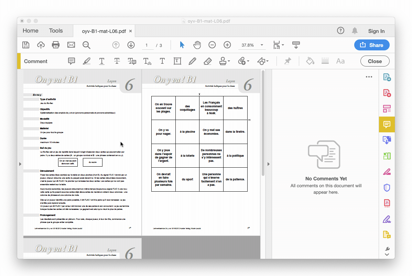
Task: Close the oyv-B1-mat-L06.pdf tab
Action: (x=130, y=31)
